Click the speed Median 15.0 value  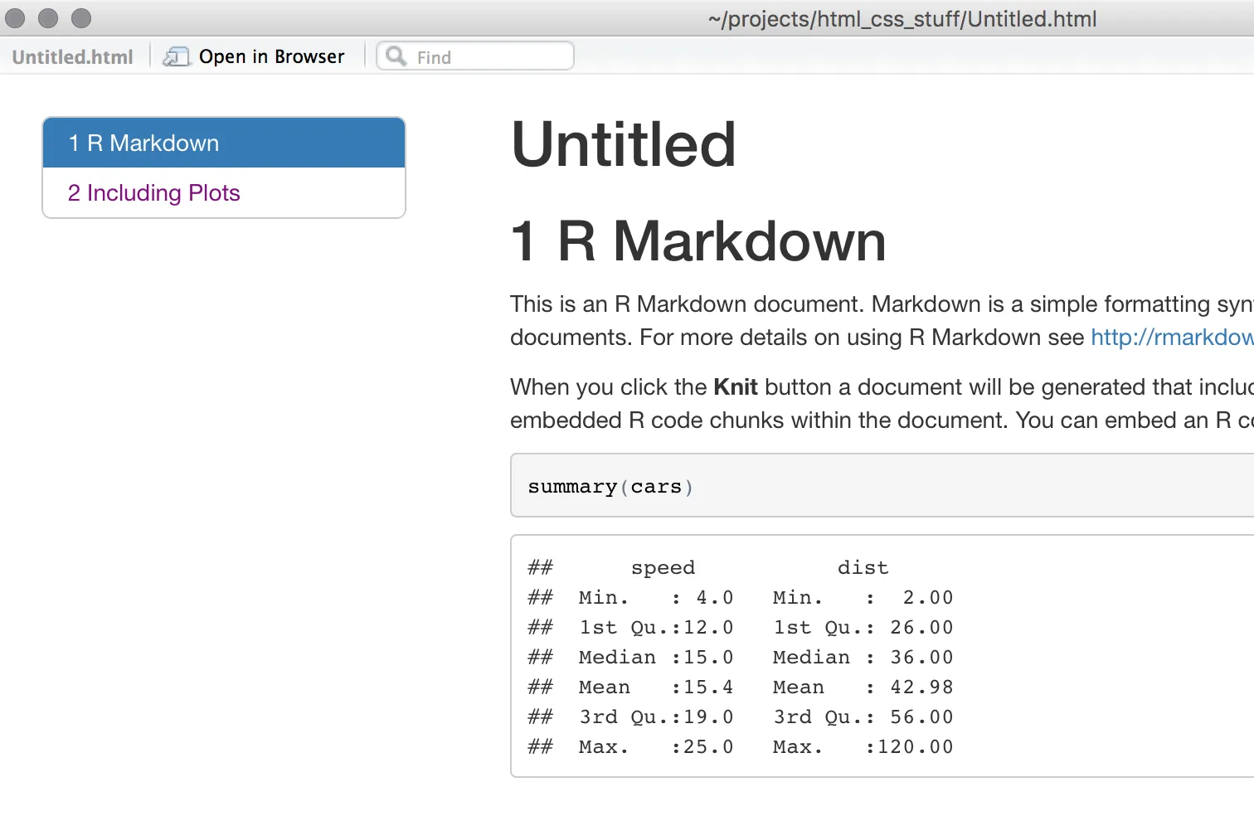click(x=708, y=658)
